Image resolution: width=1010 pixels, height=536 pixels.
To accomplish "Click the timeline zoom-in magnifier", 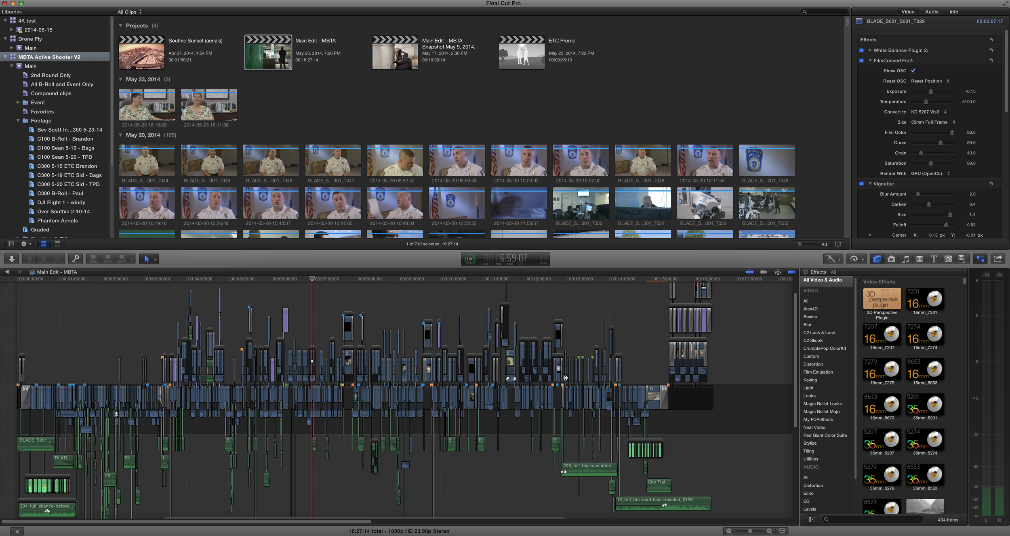I will coord(770,531).
